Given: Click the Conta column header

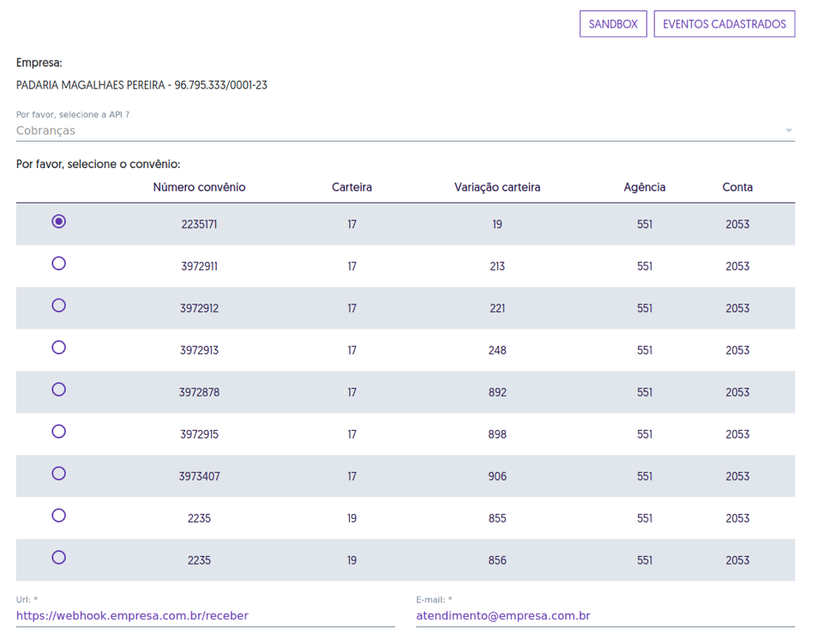Looking at the screenshot, I should (x=737, y=187).
